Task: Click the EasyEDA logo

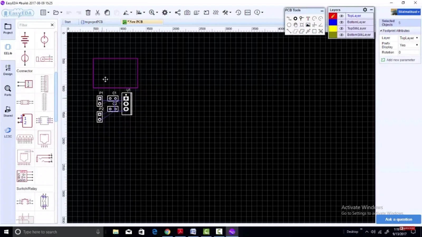Action: (x=18, y=13)
